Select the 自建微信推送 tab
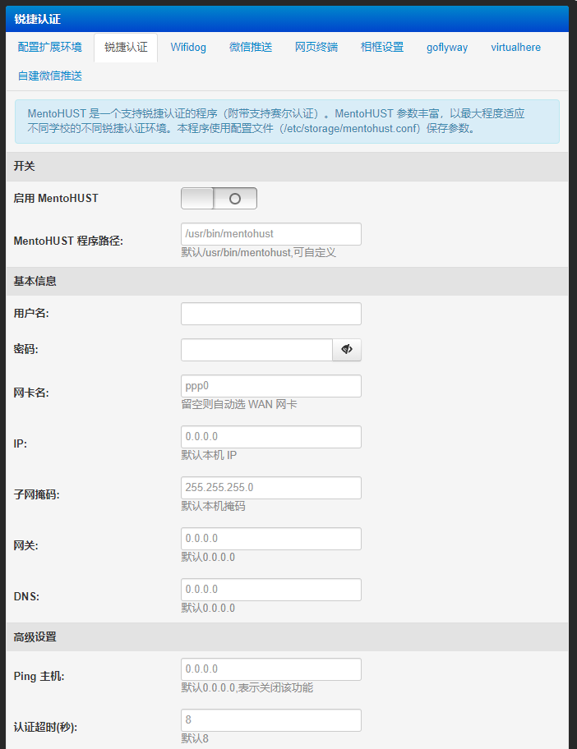This screenshot has height=749, width=577. (x=50, y=76)
